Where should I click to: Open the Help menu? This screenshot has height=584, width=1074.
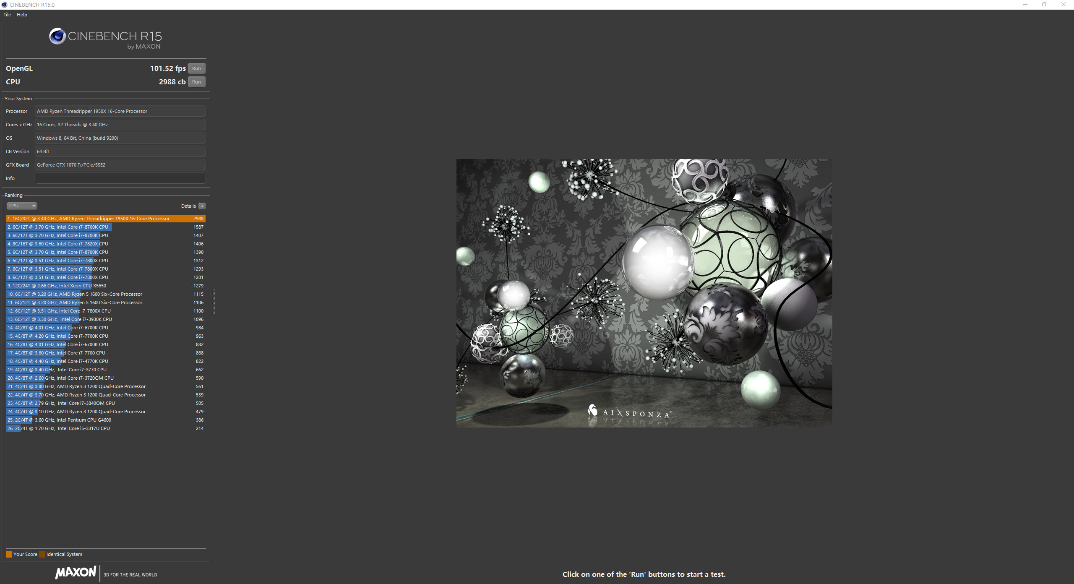[x=22, y=15]
